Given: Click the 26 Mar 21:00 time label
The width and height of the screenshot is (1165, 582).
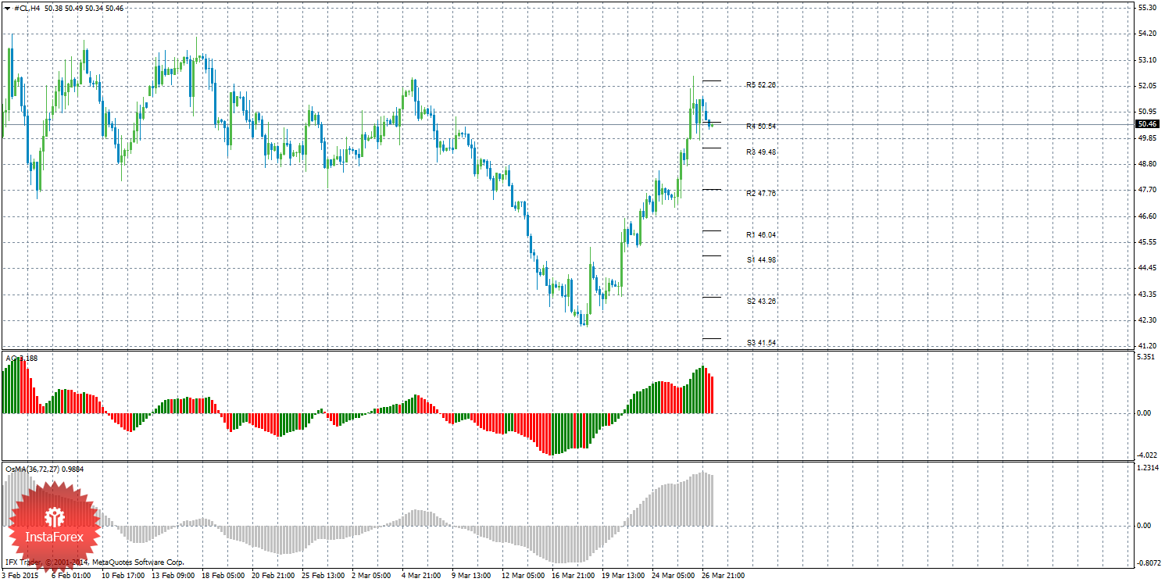Looking at the screenshot, I should [x=722, y=576].
